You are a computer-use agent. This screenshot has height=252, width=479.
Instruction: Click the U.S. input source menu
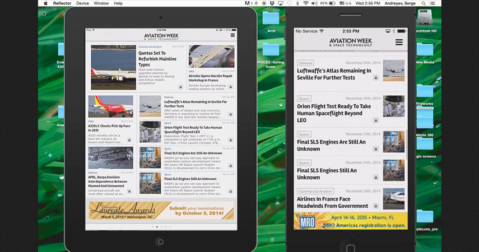(x=345, y=3)
